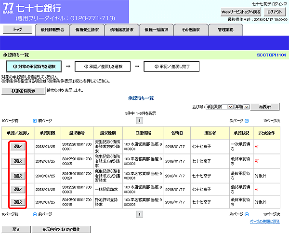Click 選択 for 指定許可登録請求 row
Viewport: 289px width, 237px height.
pos(18,202)
